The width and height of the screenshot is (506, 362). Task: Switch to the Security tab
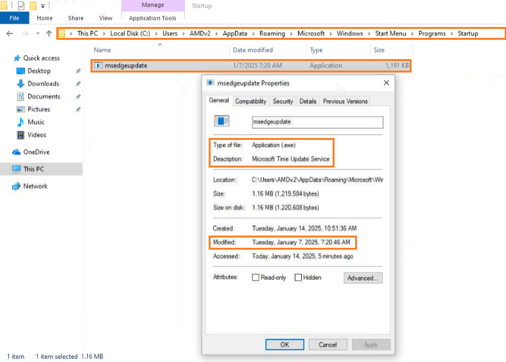[x=283, y=101]
